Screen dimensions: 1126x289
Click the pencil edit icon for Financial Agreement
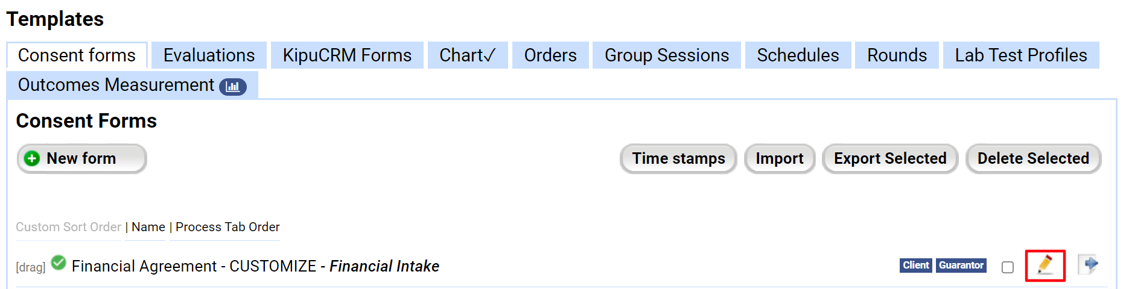[x=1045, y=266]
